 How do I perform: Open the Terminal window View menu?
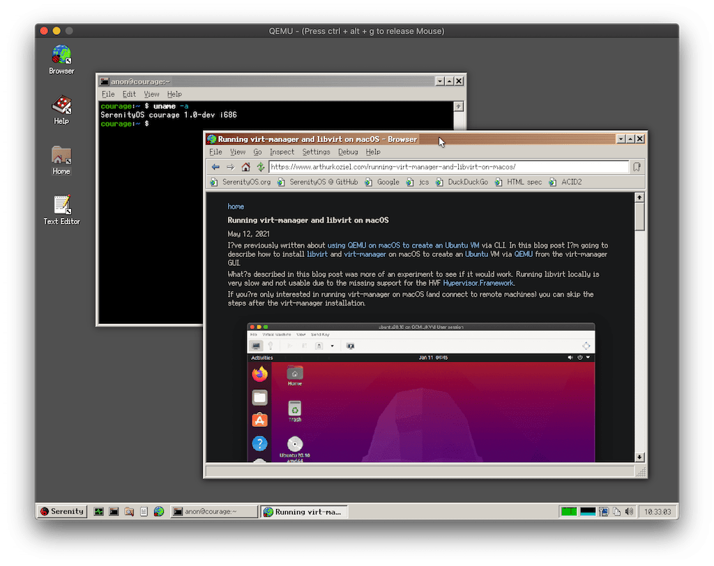point(151,94)
